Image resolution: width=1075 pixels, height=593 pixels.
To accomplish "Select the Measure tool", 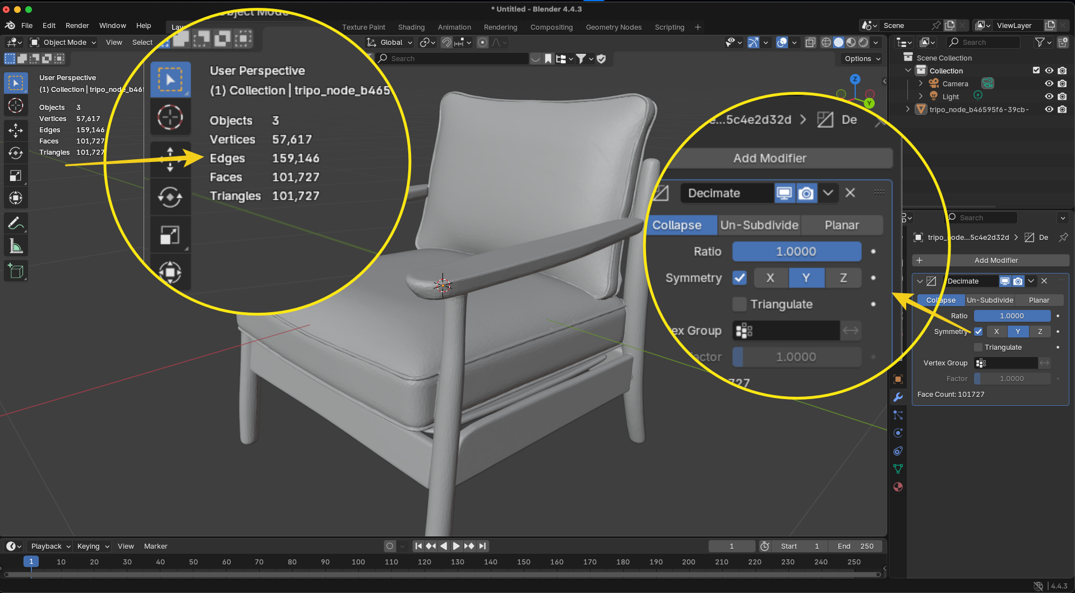I will coord(16,247).
